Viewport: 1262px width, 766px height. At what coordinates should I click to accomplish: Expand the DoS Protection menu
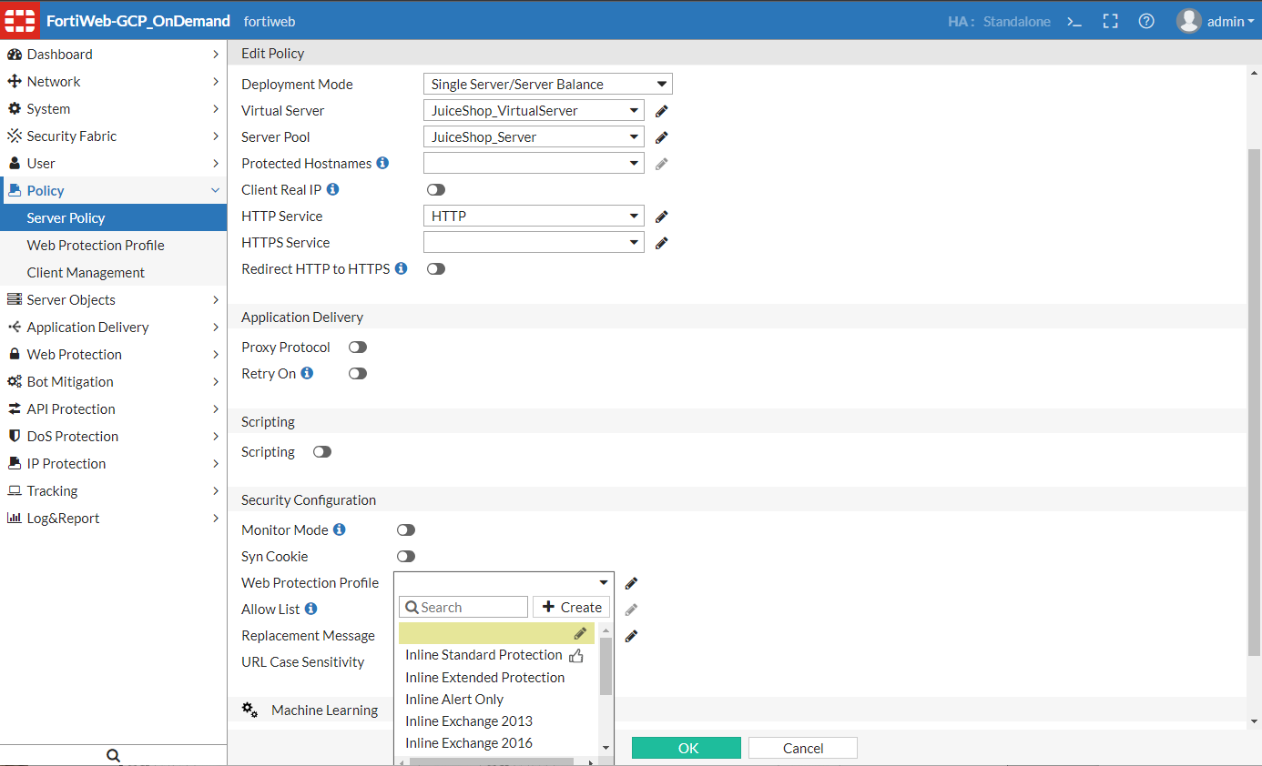pyautogui.click(x=113, y=437)
